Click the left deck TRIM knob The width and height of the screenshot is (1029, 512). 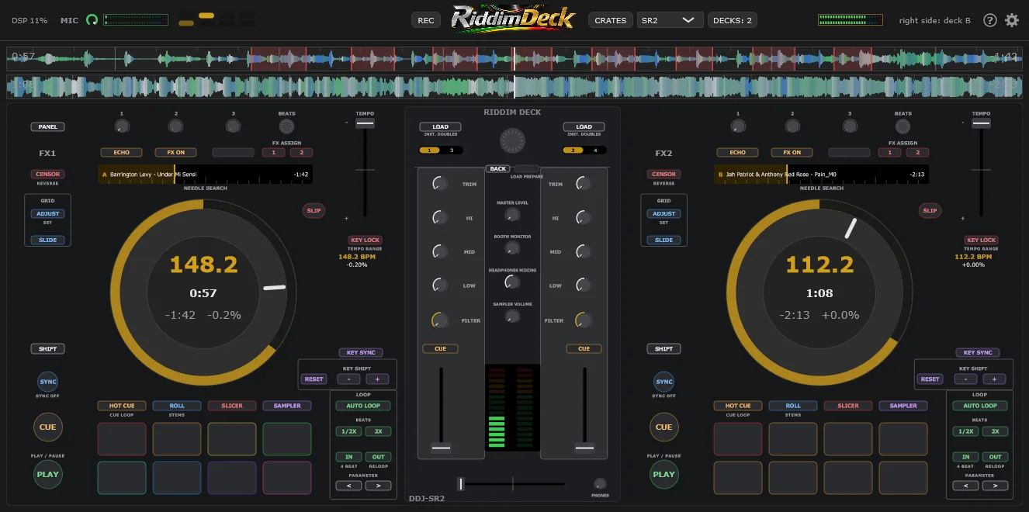pos(439,184)
